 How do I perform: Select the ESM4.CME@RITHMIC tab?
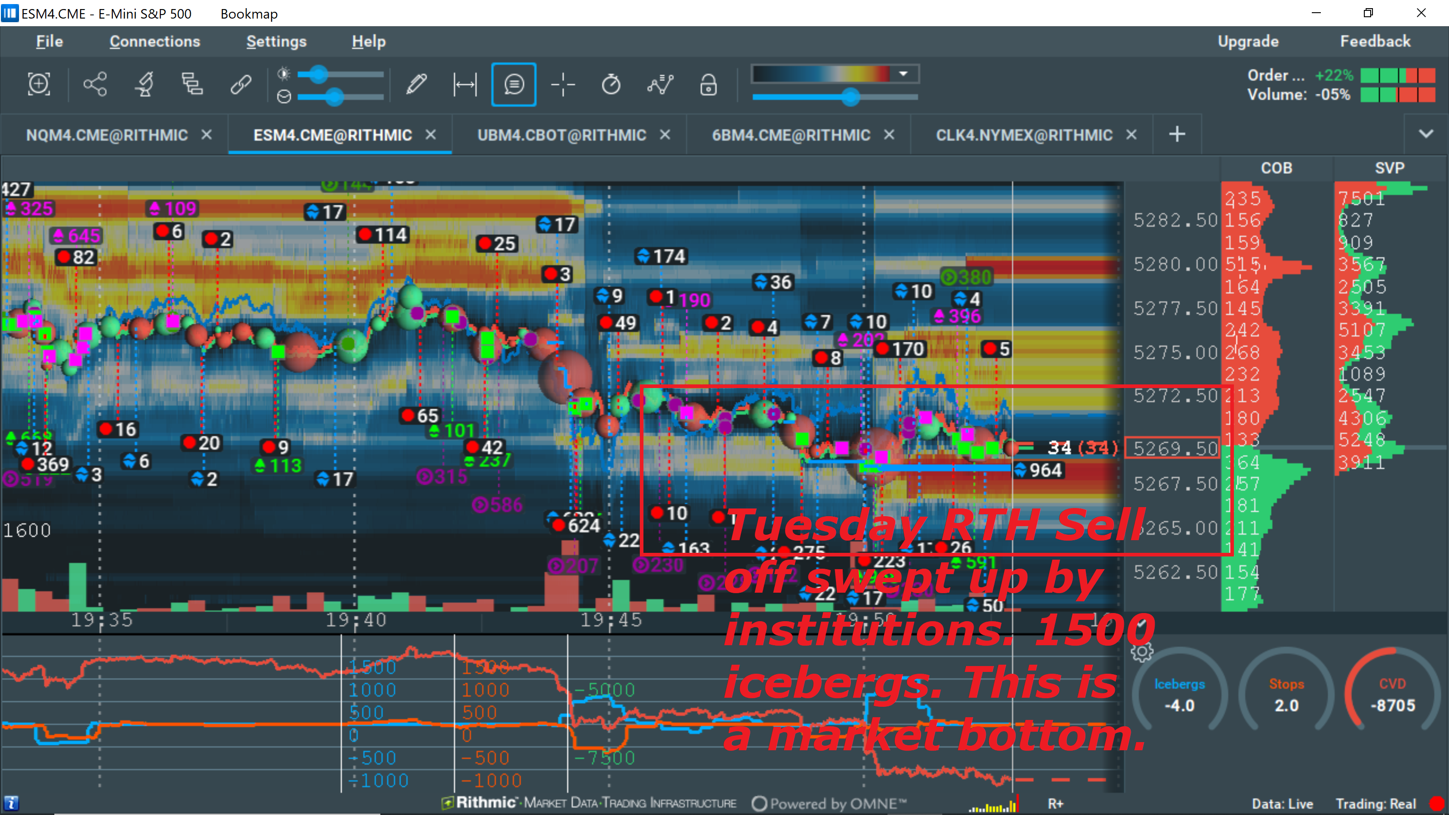[x=332, y=135]
